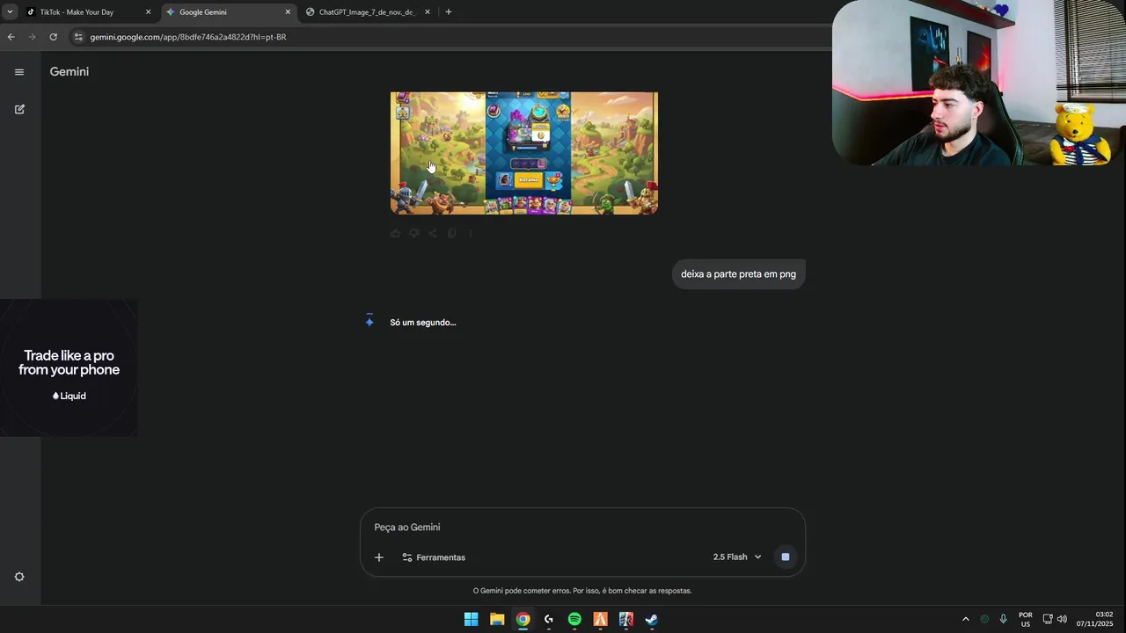Viewport: 1126px width, 633px height.
Task: Stop the response with the stop button
Action: [x=786, y=557]
